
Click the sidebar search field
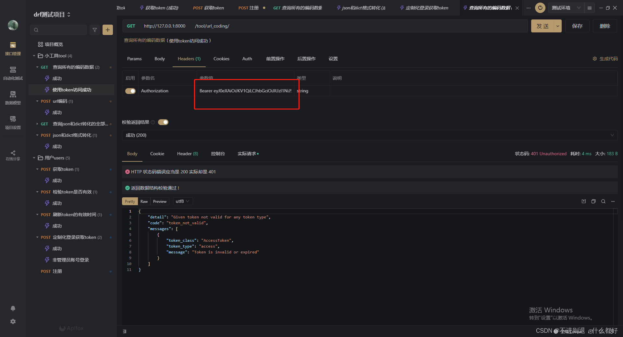58,30
